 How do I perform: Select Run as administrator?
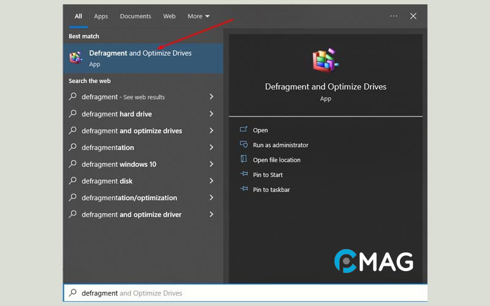[x=281, y=145]
